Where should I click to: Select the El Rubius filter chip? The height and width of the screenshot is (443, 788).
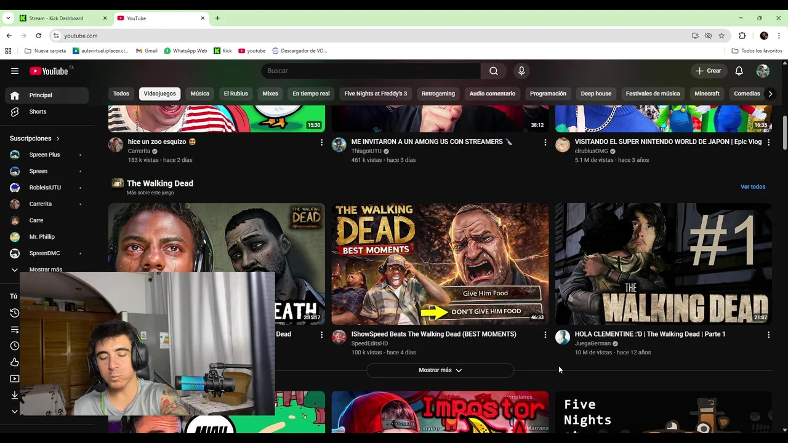(x=236, y=94)
